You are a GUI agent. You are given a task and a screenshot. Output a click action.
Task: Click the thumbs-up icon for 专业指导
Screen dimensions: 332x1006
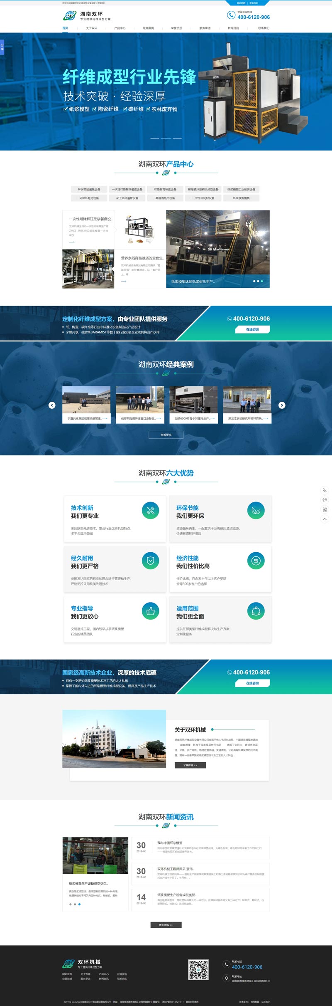[x=150, y=611]
